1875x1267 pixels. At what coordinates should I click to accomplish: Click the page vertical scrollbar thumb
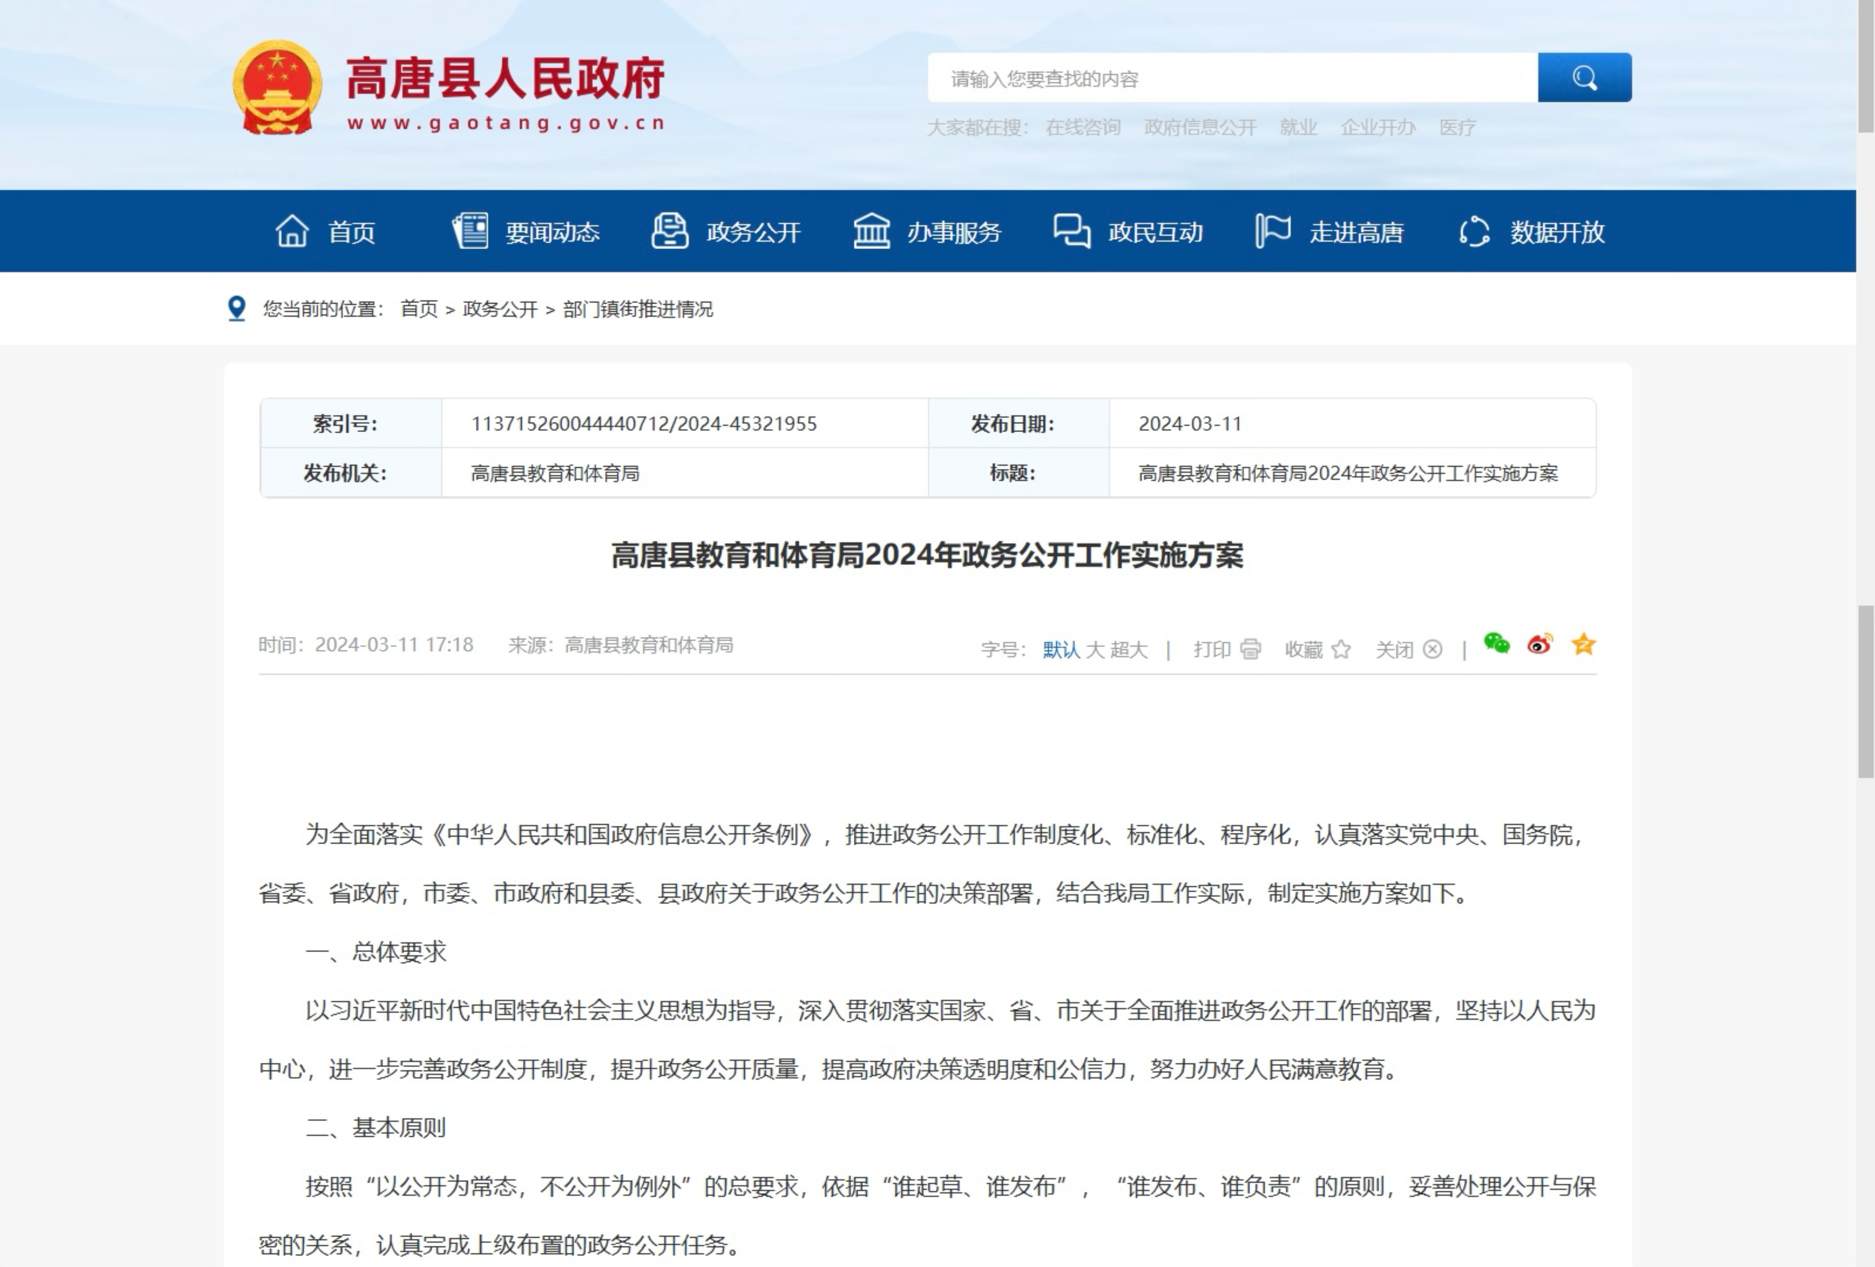click(x=1866, y=691)
